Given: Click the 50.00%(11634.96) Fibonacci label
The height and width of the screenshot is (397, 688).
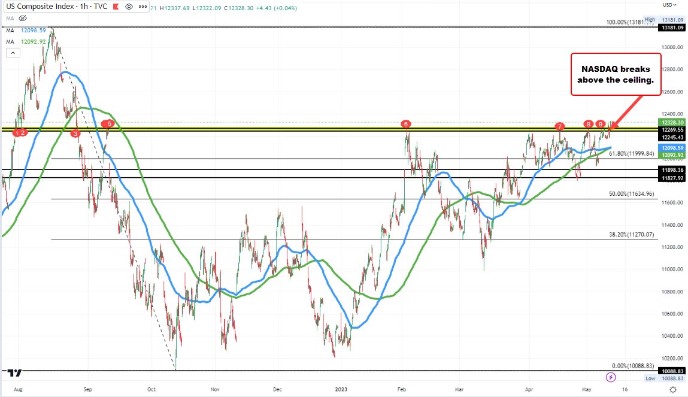Looking at the screenshot, I should pos(631,193).
